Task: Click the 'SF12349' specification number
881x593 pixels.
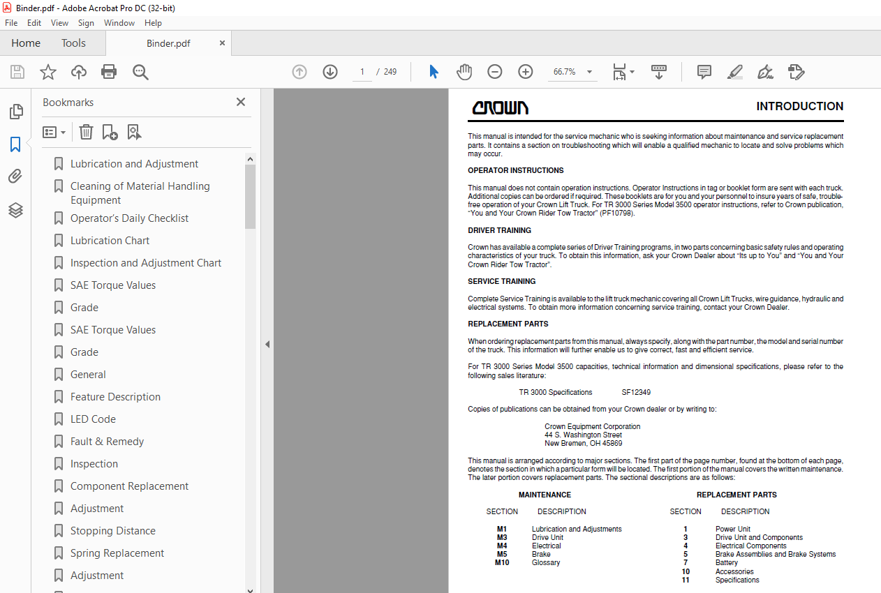Action: tap(636, 392)
